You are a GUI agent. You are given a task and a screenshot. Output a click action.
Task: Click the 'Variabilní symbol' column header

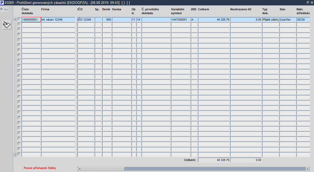pos(178,11)
